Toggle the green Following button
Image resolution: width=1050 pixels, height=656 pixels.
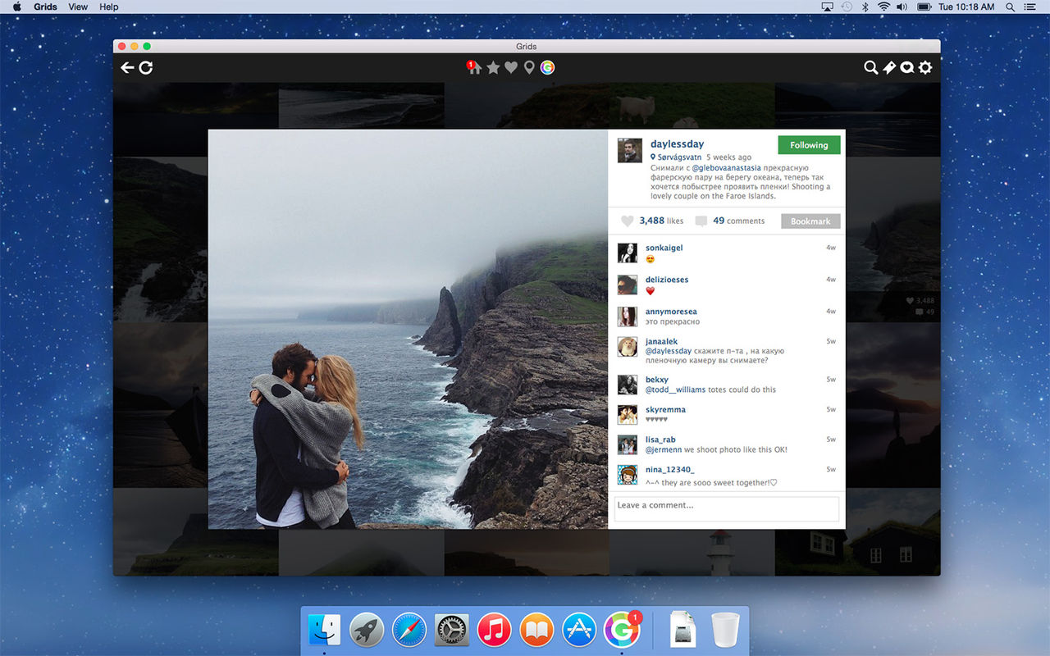[x=809, y=145]
